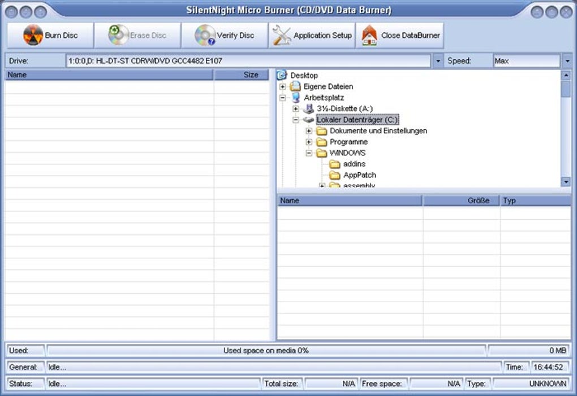Click the Verify Disc icon
The image size is (577, 396).
click(x=205, y=35)
